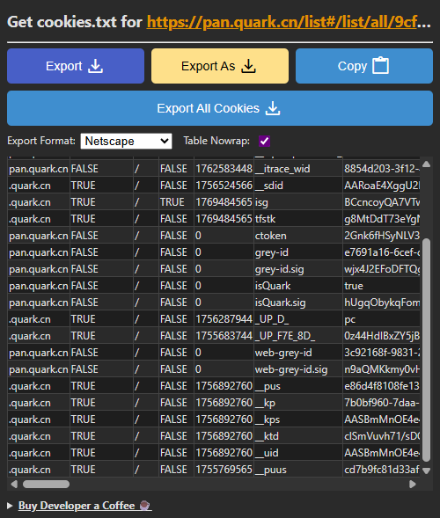Click the value starting BCcncoyQA7VT
440x518 pixels.
pos(382,202)
